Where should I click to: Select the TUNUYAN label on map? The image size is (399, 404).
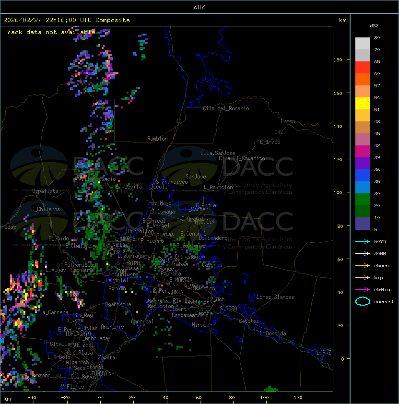click(x=102, y=374)
